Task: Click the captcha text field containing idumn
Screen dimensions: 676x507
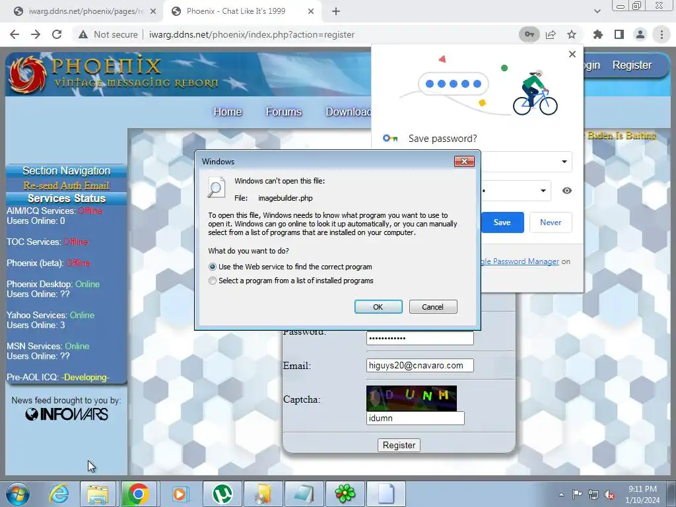Action: click(415, 418)
